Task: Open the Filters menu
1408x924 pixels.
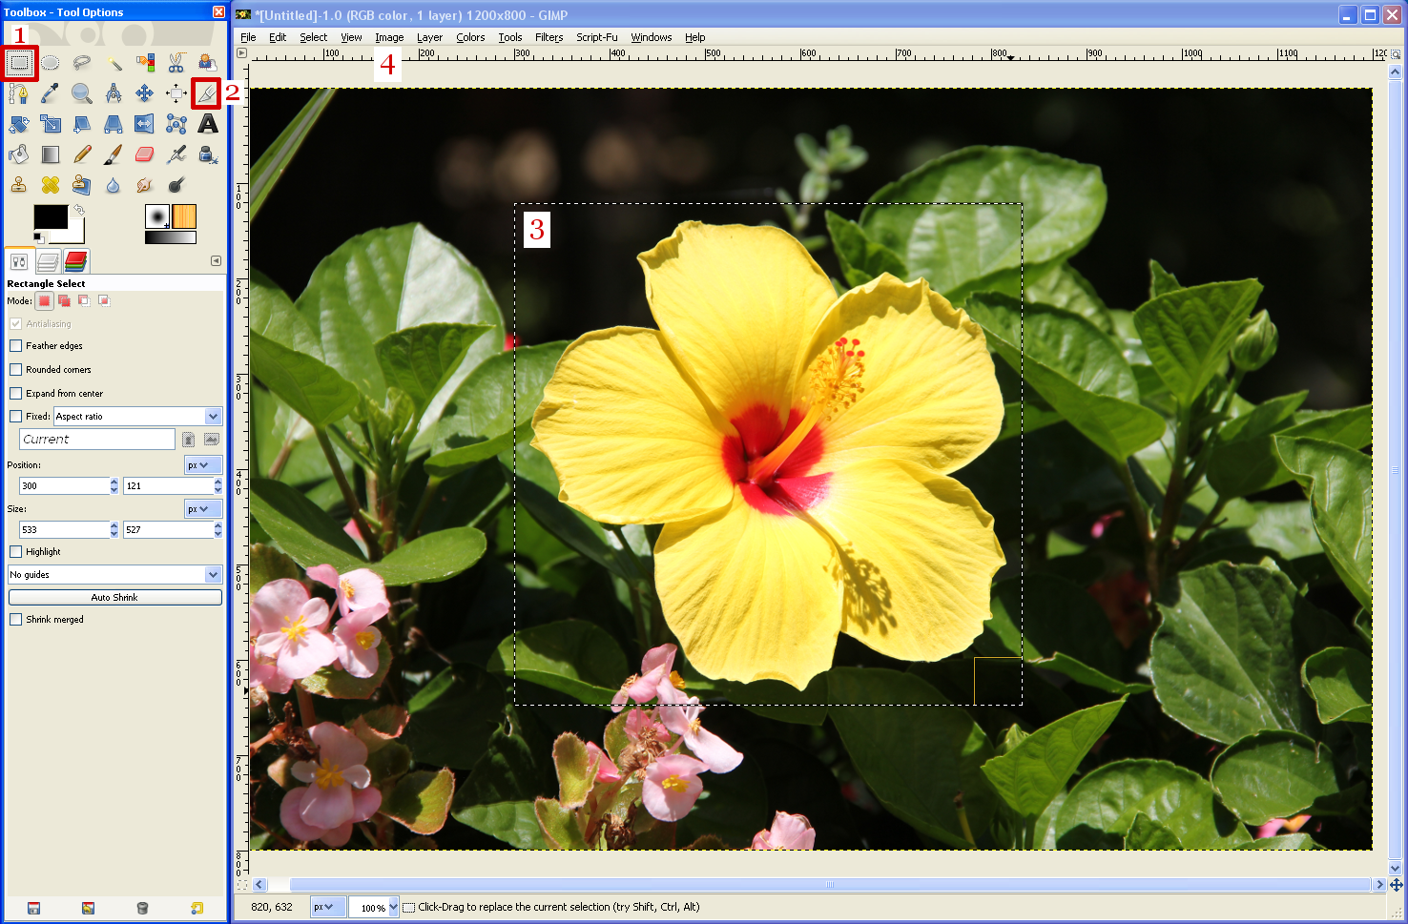Action: (x=549, y=37)
